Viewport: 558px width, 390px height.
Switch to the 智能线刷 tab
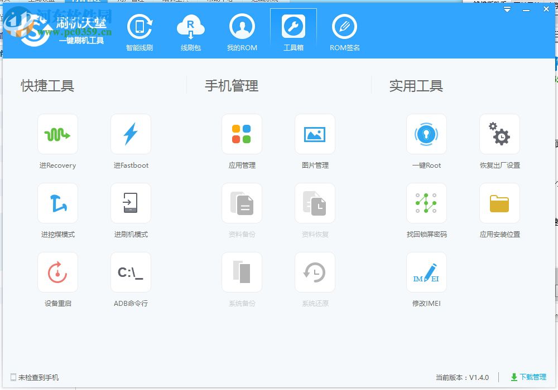pos(139,31)
